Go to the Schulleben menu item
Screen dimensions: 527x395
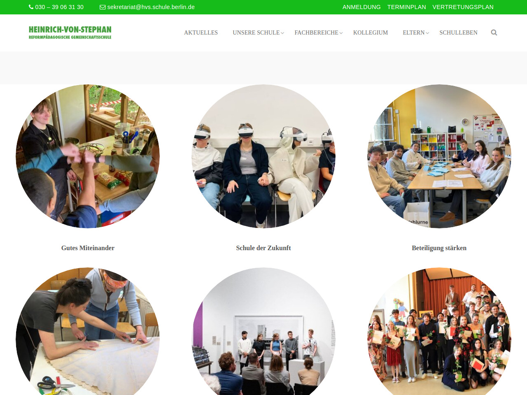pos(458,33)
